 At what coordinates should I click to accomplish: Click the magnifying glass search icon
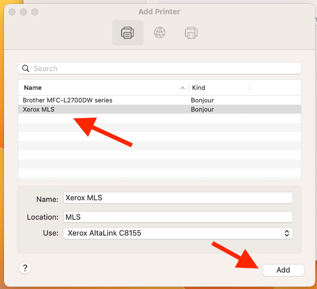point(26,68)
